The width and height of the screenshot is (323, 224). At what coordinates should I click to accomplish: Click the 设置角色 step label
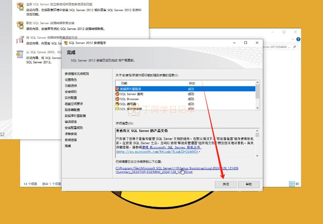[x=71, y=80]
